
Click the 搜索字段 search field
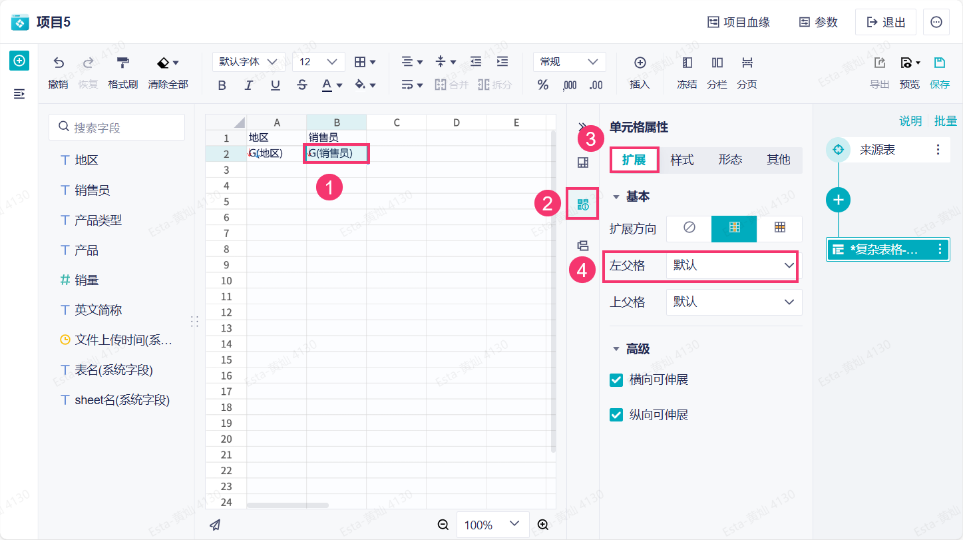[117, 127]
